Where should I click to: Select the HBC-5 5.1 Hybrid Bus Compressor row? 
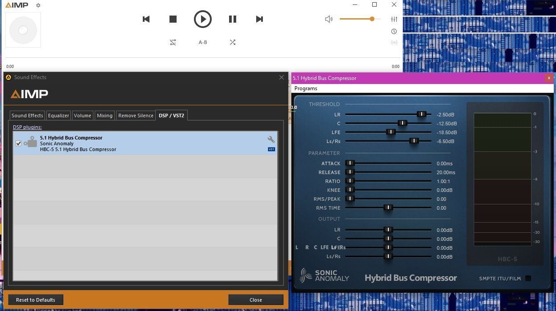[x=145, y=144]
